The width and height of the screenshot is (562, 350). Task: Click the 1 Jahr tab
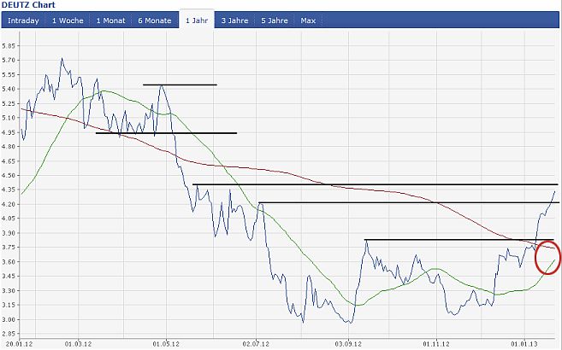[197, 20]
